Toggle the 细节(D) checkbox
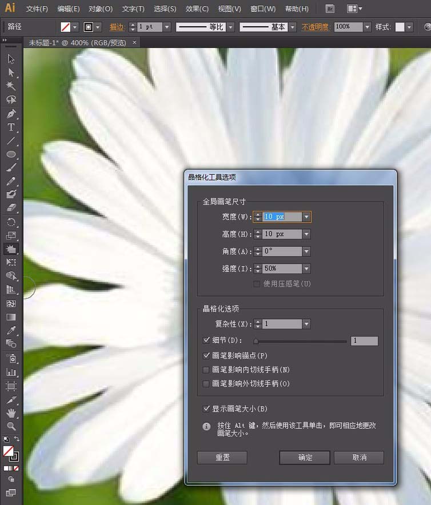 pos(206,340)
